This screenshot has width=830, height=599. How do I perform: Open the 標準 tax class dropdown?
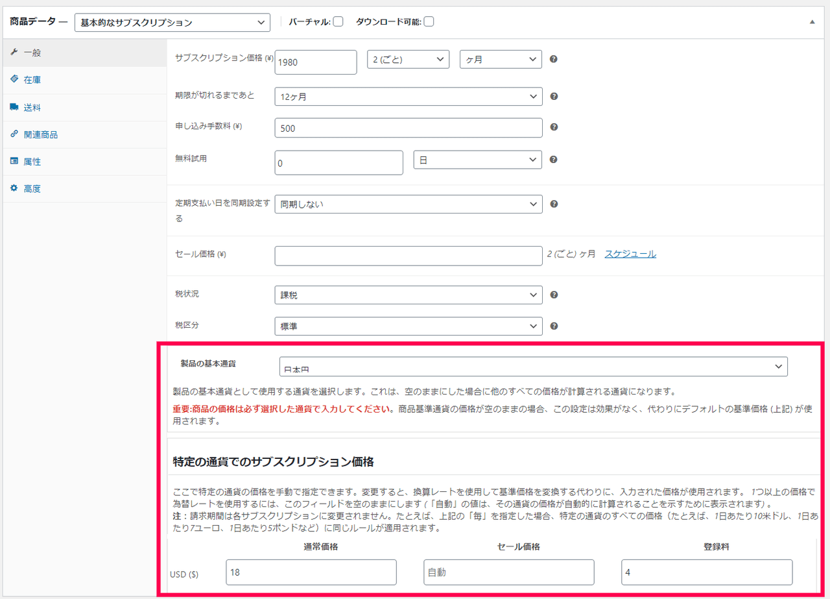409,326
